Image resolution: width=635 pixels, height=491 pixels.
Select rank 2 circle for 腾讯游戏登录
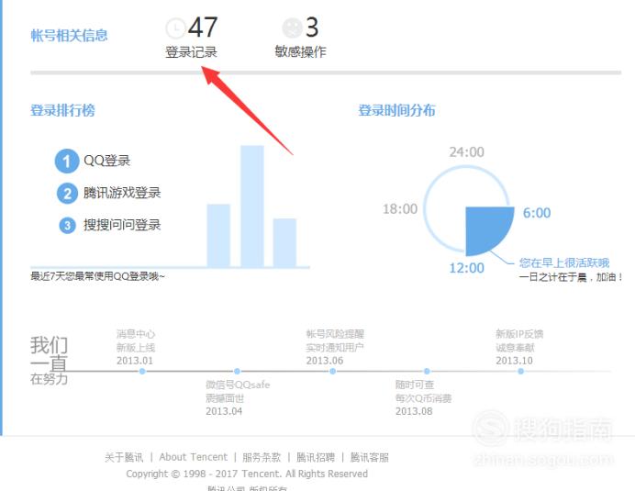coord(67,194)
